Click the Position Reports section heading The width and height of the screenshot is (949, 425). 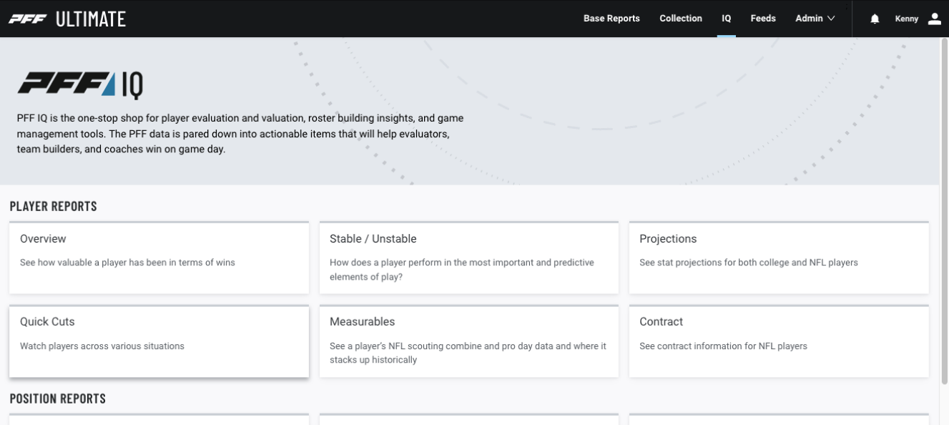(x=58, y=399)
